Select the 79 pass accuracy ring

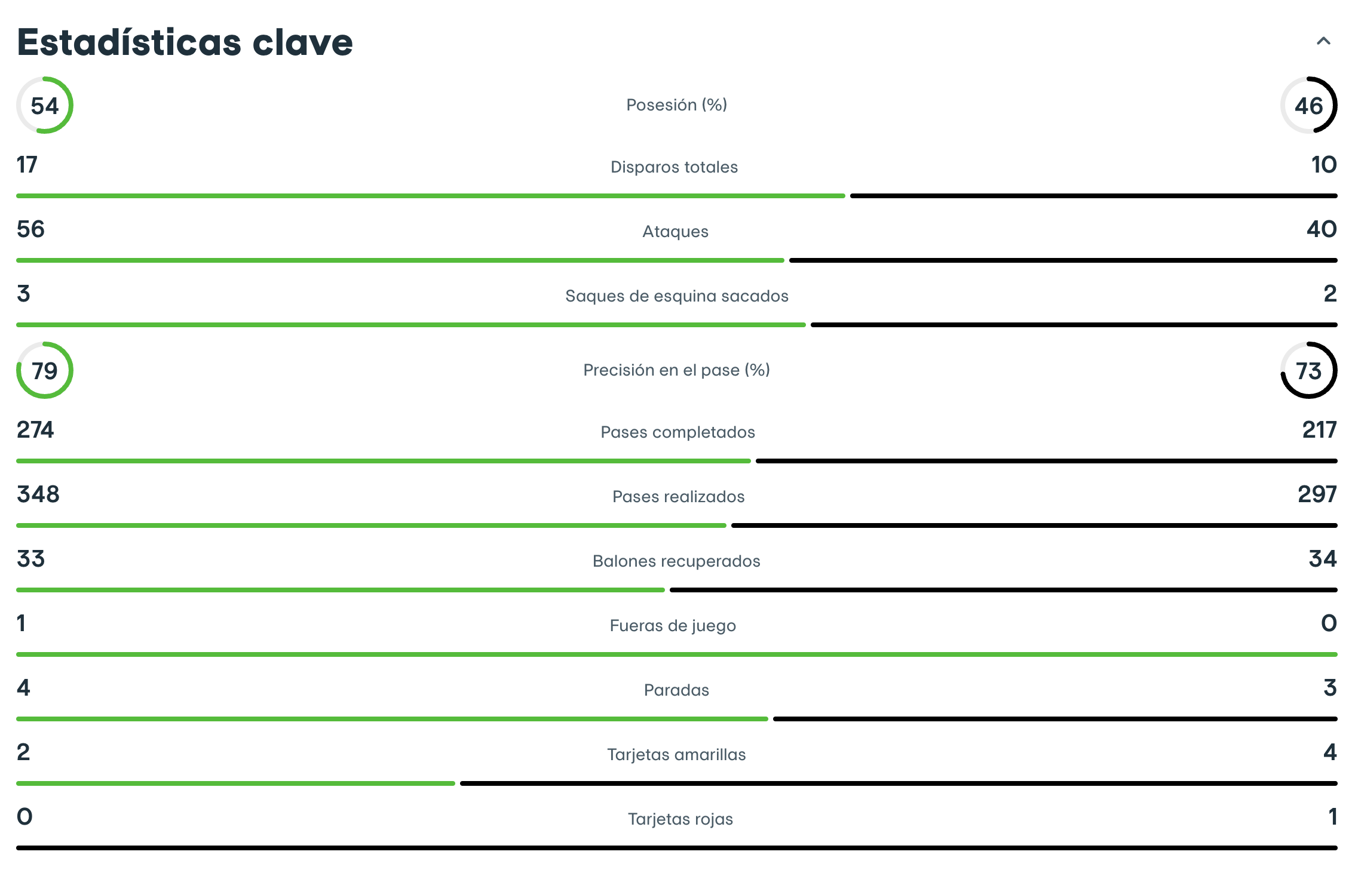(x=45, y=370)
